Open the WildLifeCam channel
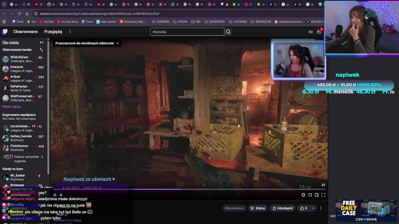399x224 pixels. [24, 59]
